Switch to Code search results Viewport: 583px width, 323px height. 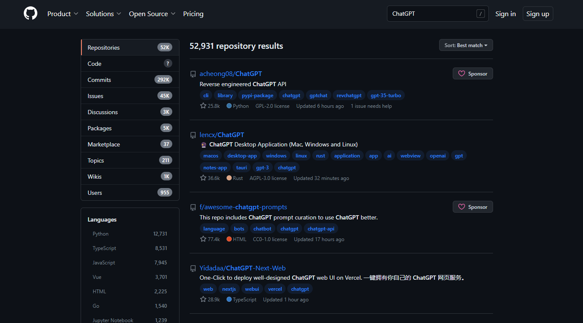click(130, 64)
